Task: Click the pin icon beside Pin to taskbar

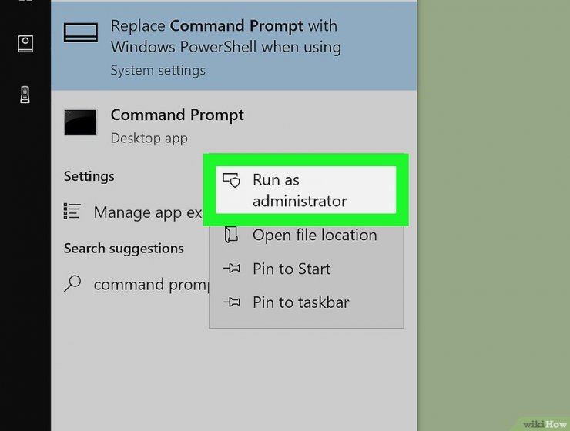Action: click(232, 302)
